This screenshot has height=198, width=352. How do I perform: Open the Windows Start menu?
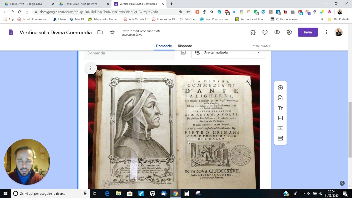[5, 194]
